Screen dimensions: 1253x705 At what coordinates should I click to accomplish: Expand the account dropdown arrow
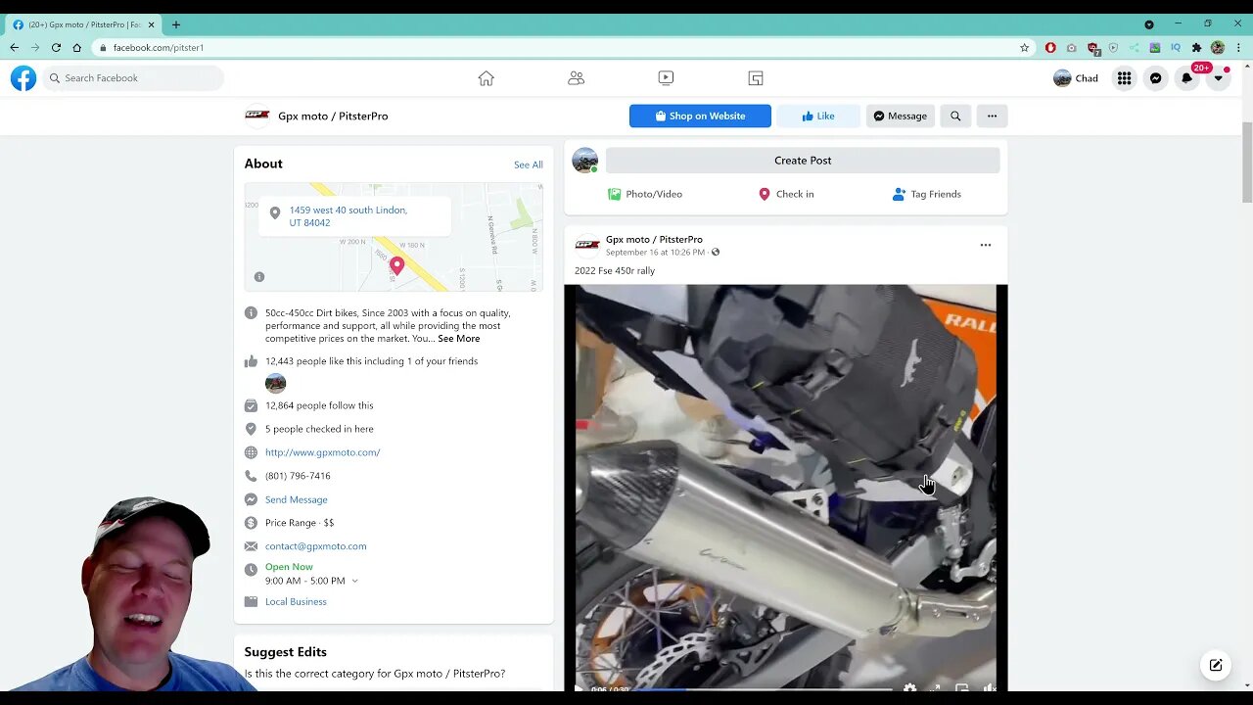pos(1218,78)
